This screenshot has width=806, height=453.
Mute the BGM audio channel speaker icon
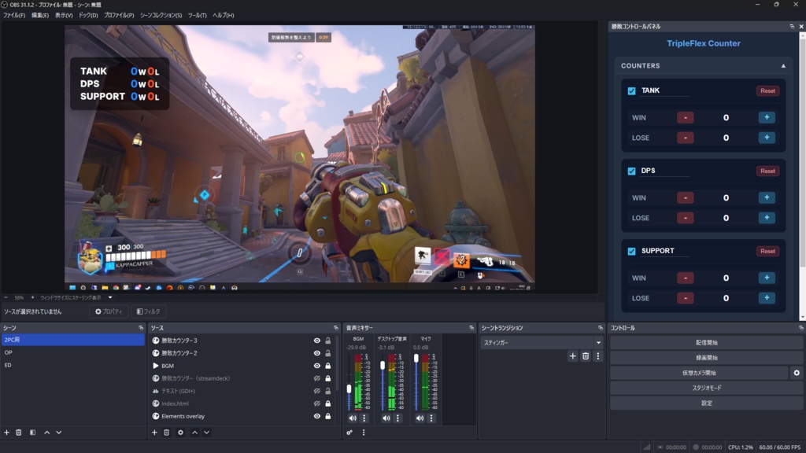(353, 418)
